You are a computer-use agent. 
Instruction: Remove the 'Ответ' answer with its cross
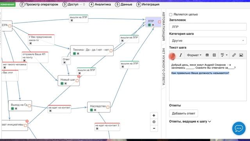click(x=64, y=63)
